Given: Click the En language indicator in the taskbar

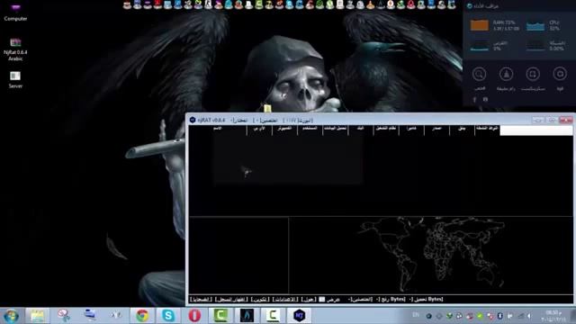Looking at the screenshot, I should [416, 315].
